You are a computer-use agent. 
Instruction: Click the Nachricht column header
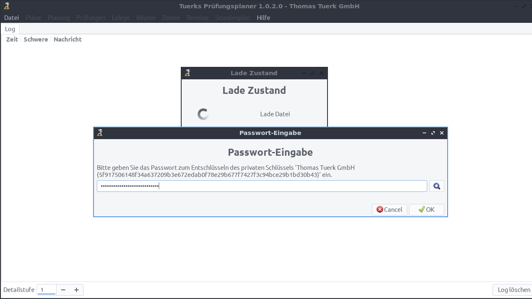[x=68, y=39]
